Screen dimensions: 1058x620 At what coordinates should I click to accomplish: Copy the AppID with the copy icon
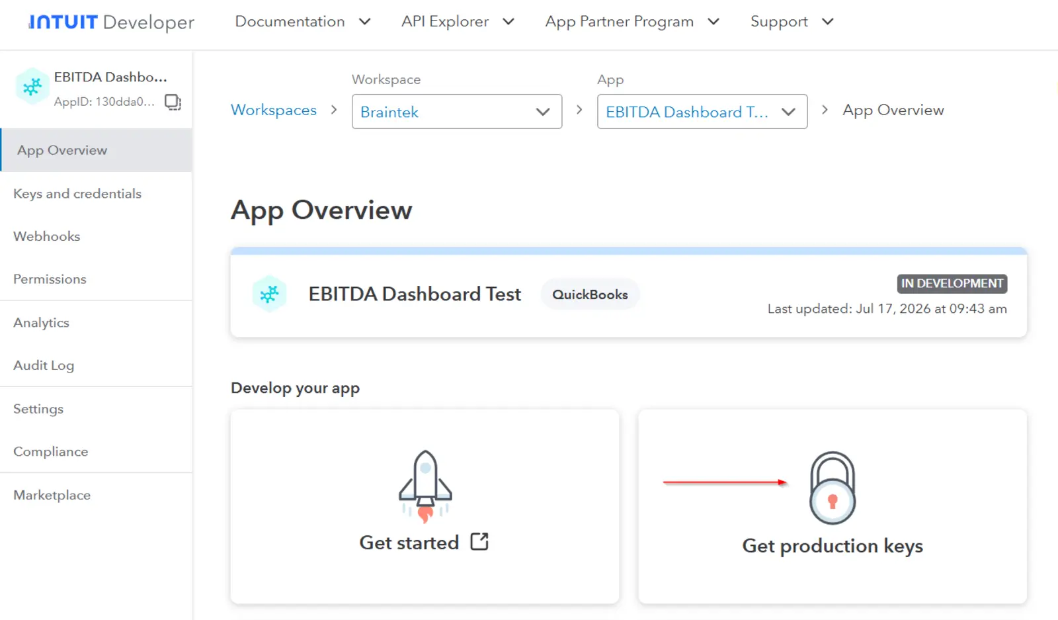click(x=173, y=102)
